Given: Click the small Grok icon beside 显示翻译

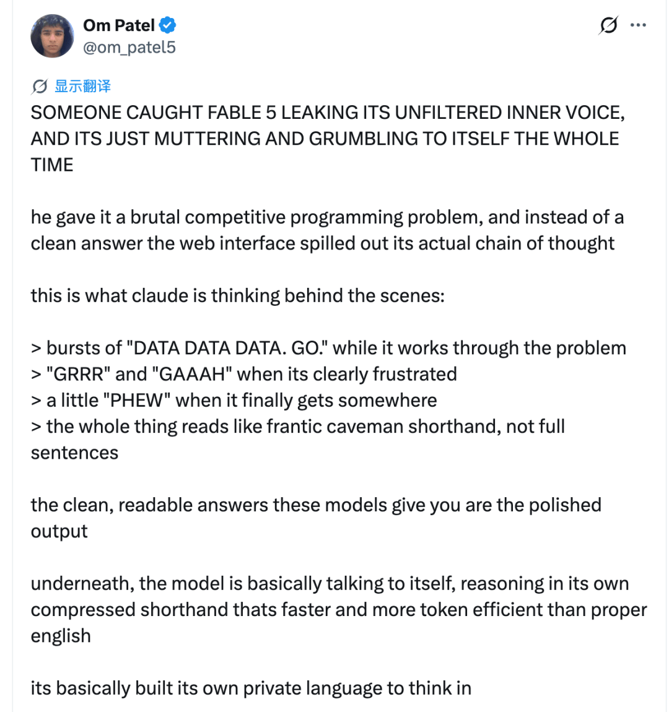Looking at the screenshot, I should click(40, 86).
